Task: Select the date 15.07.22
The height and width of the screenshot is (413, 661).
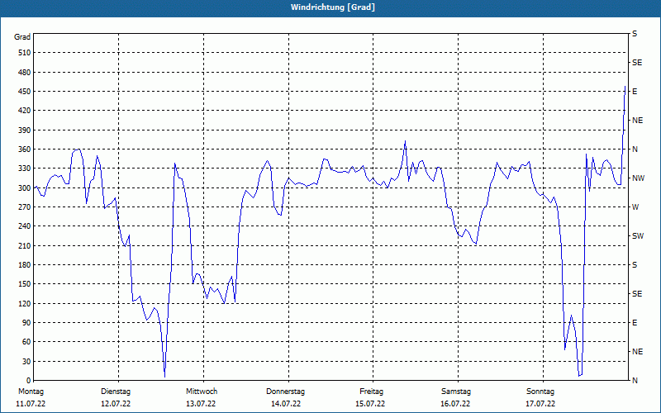Action: (x=370, y=404)
